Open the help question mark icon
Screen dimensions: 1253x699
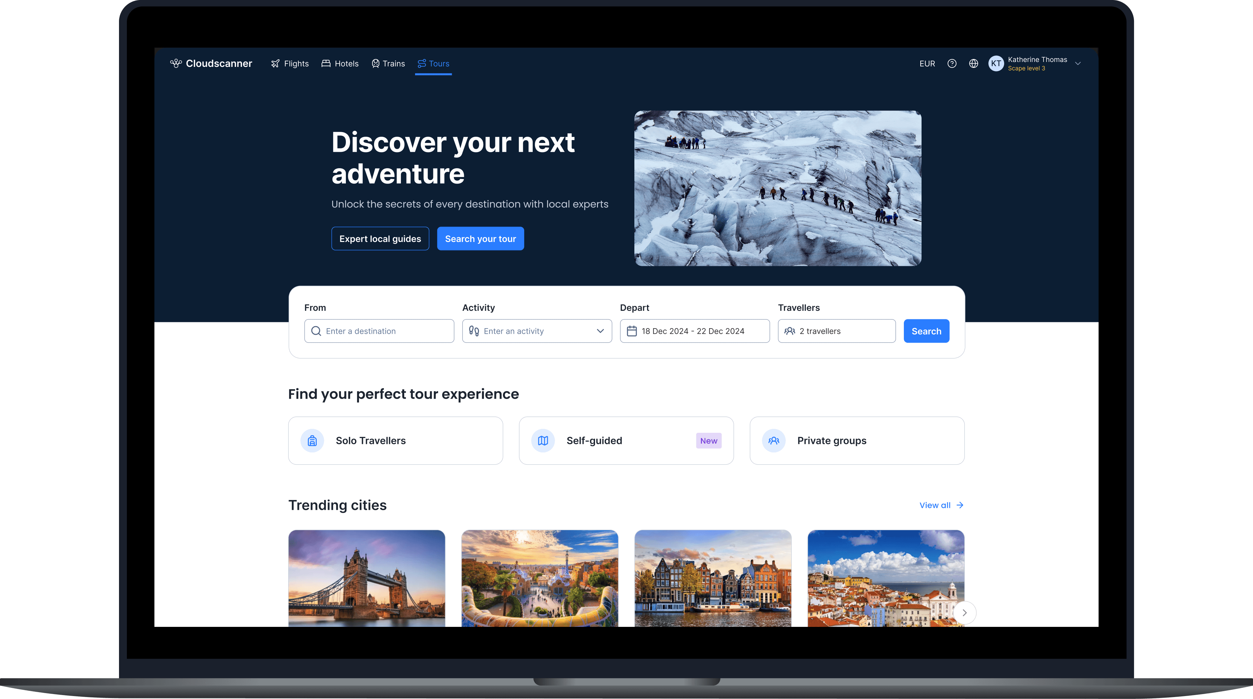point(951,64)
